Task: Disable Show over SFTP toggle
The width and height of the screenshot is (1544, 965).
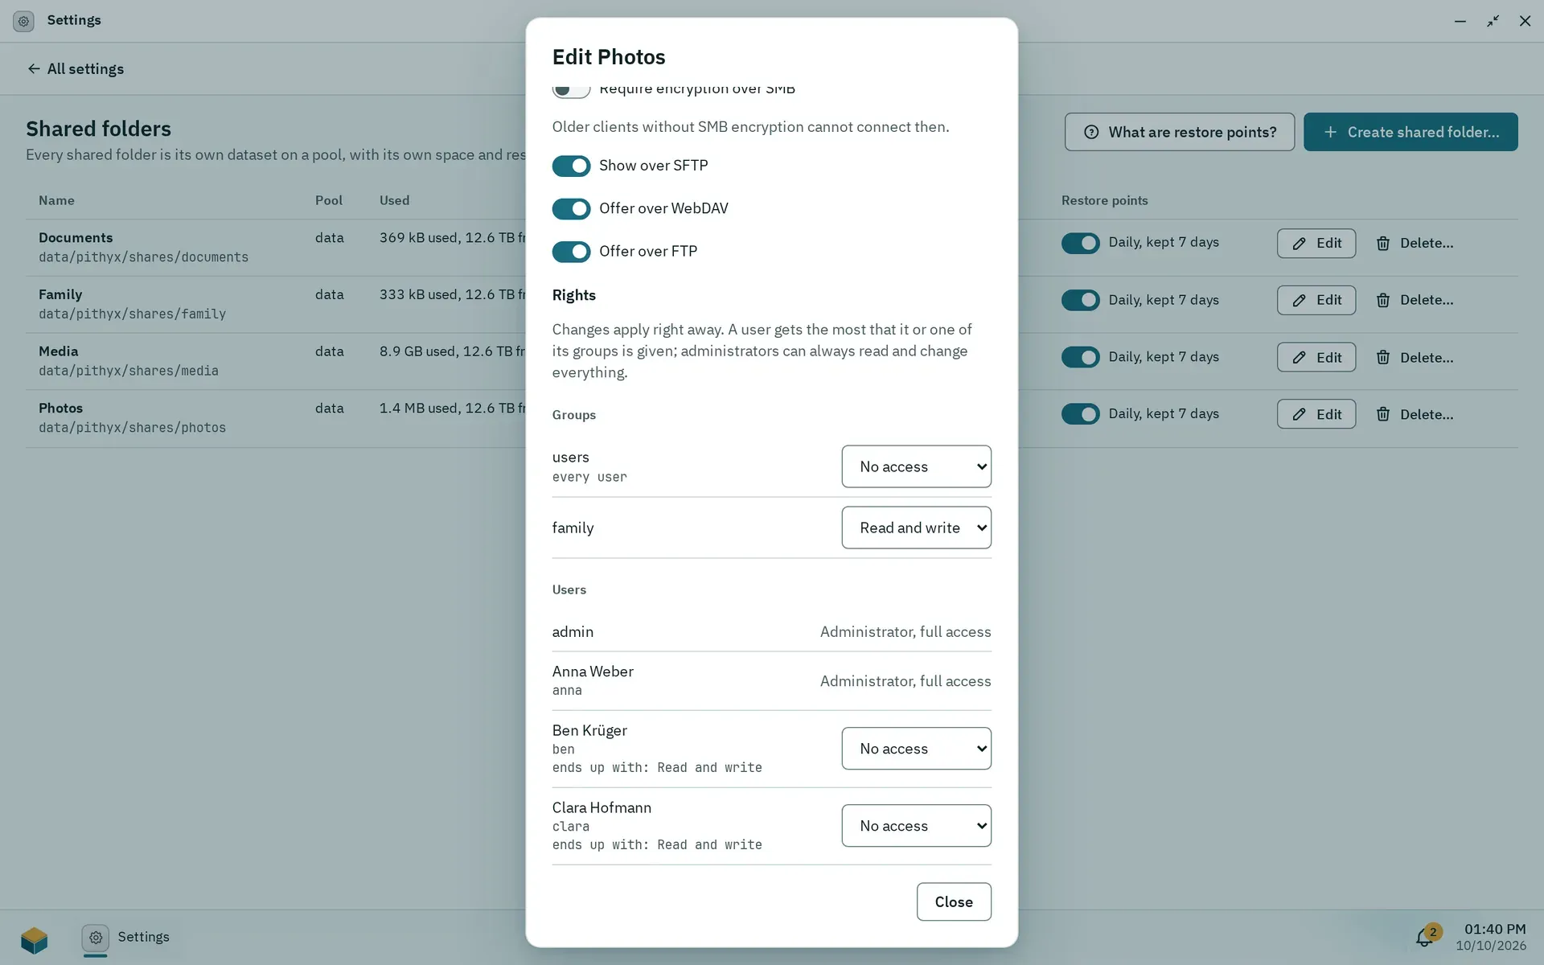Action: pos(571,166)
